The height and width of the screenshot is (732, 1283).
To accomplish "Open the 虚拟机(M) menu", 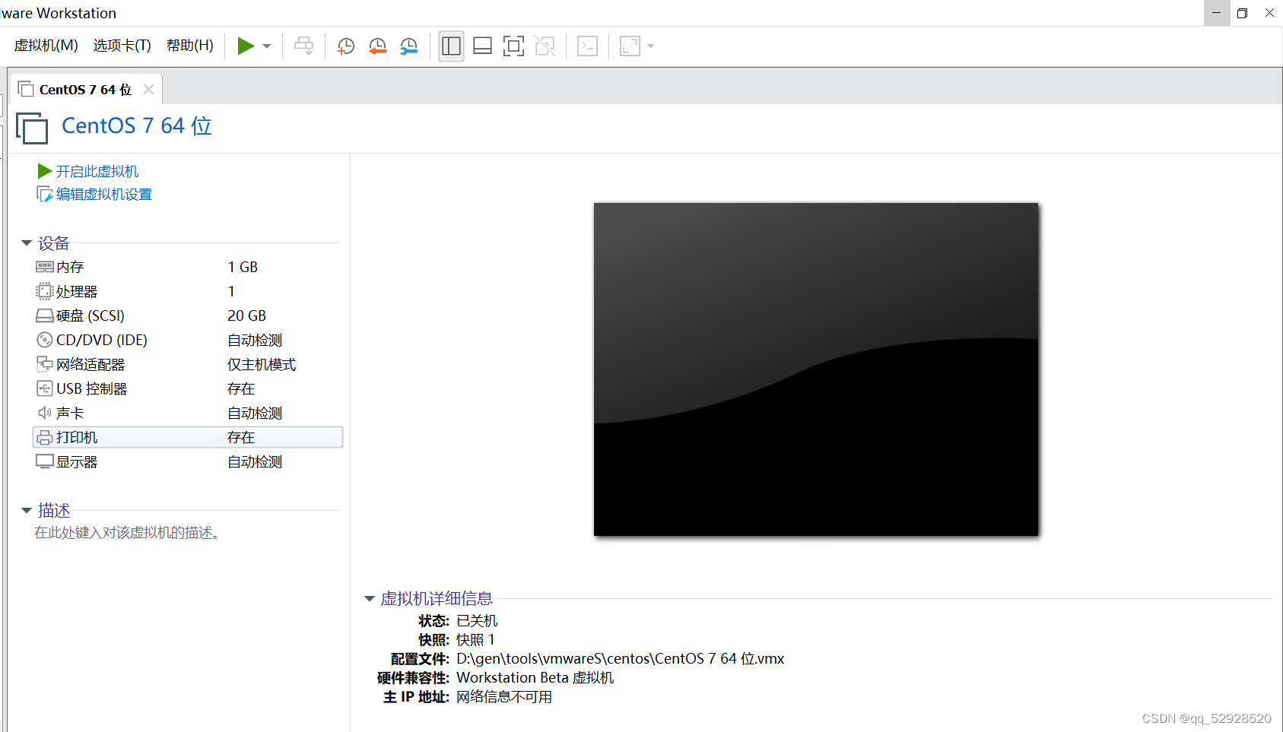I will click(x=46, y=46).
